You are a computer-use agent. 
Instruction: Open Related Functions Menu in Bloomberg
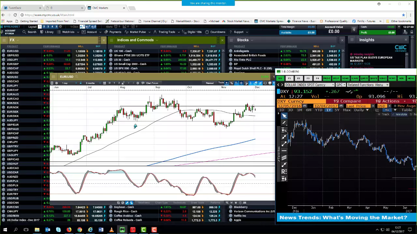coord(367,85)
